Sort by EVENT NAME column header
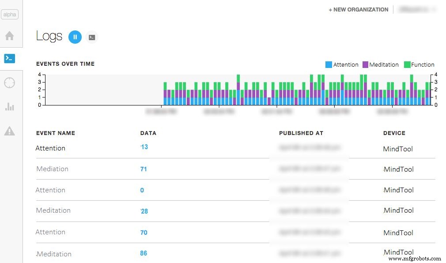Screen dimensions: 446x263 [56, 133]
